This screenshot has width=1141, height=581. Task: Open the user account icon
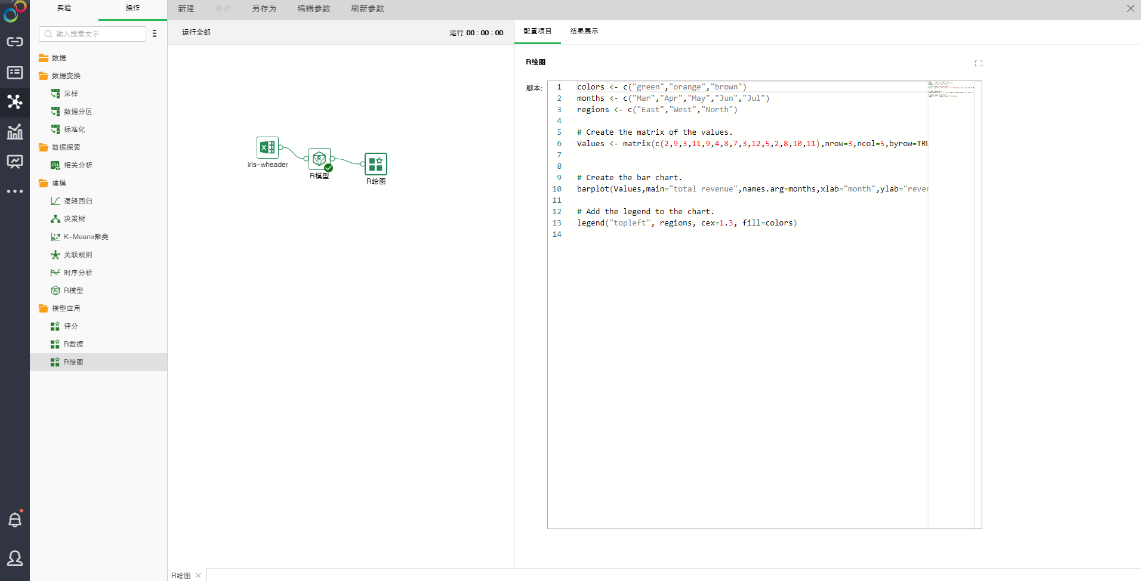15,558
